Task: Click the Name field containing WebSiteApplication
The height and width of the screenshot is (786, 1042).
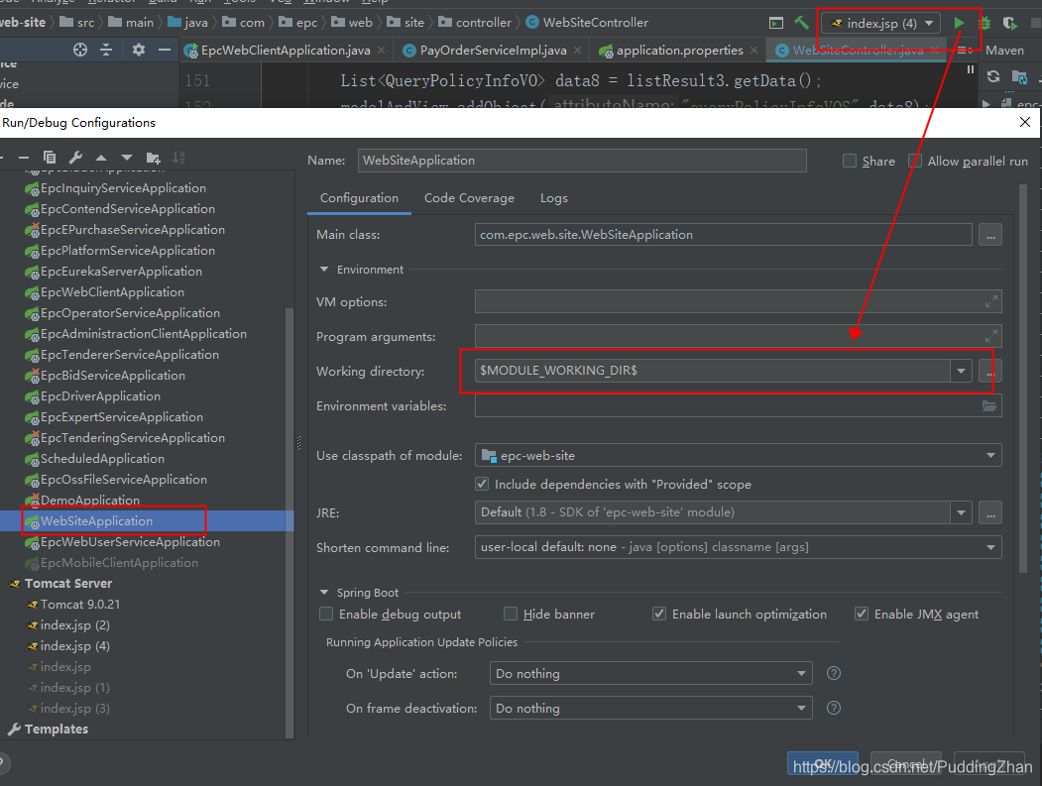Action: pyautogui.click(x=582, y=161)
